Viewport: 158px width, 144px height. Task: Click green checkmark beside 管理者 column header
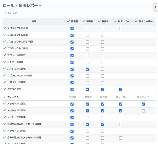point(68,21)
